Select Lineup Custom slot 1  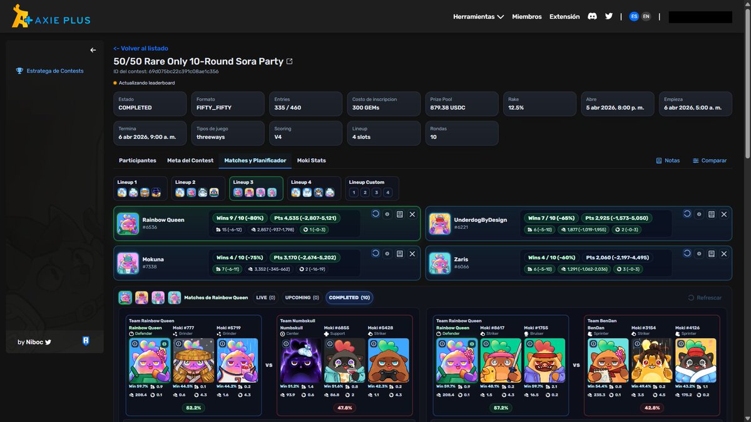tap(354, 193)
